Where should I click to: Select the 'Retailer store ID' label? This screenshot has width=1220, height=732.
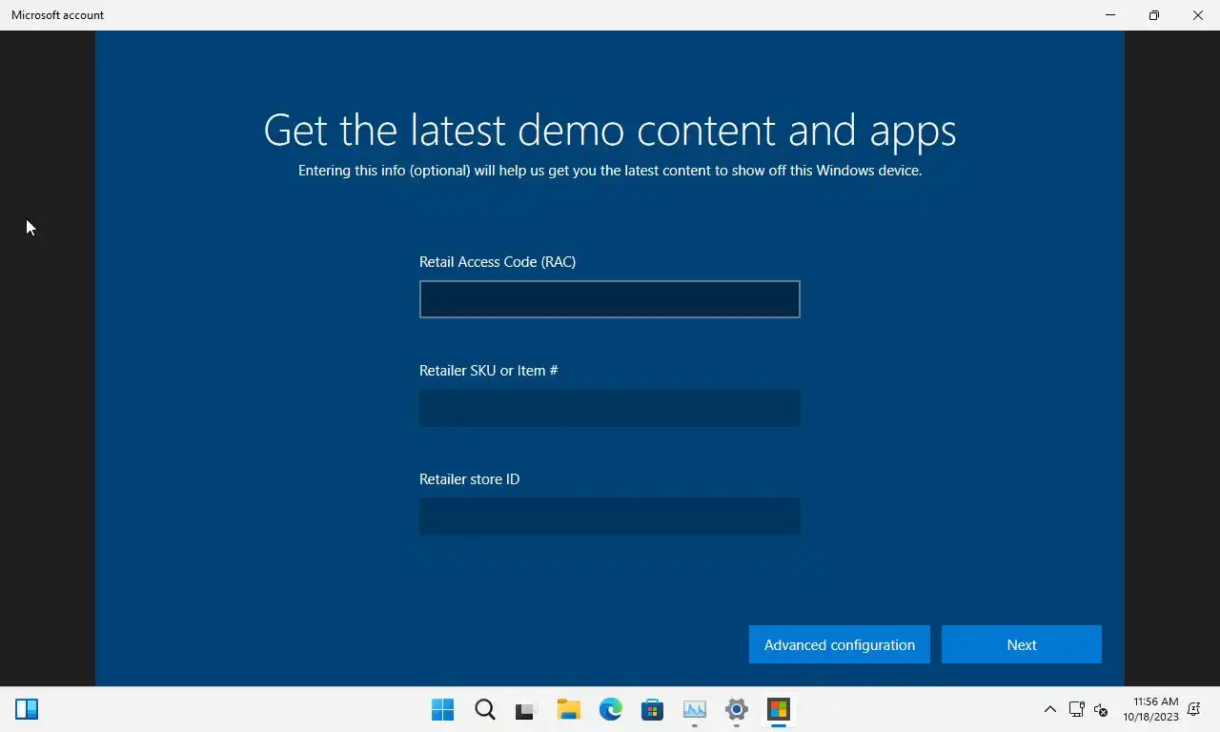click(x=470, y=479)
